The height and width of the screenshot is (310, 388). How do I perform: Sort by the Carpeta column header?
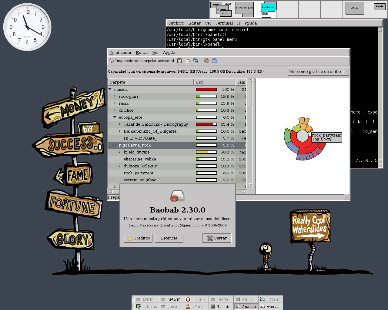[x=151, y=82]
